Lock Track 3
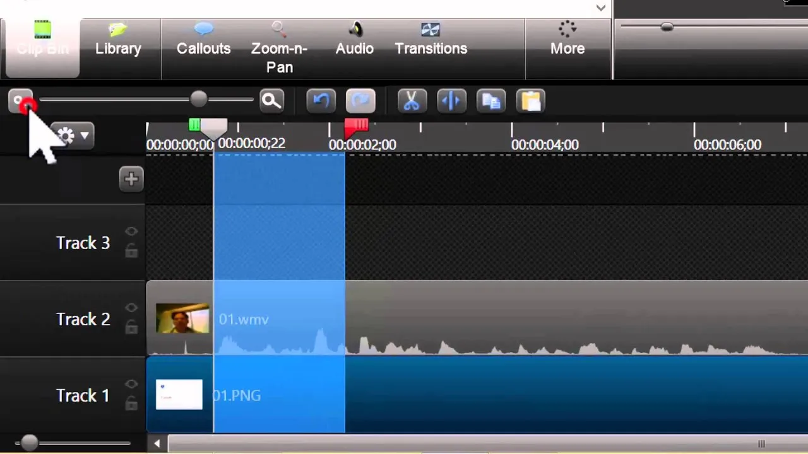 click(x=131, y=251)
